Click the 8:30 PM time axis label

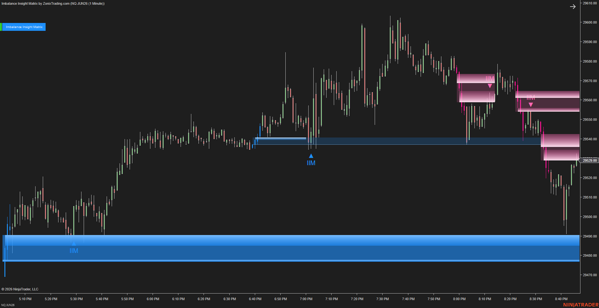536,299
